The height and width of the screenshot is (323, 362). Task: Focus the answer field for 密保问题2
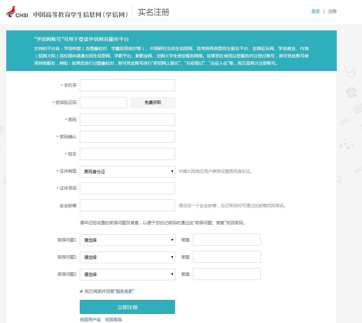point(227,257)
